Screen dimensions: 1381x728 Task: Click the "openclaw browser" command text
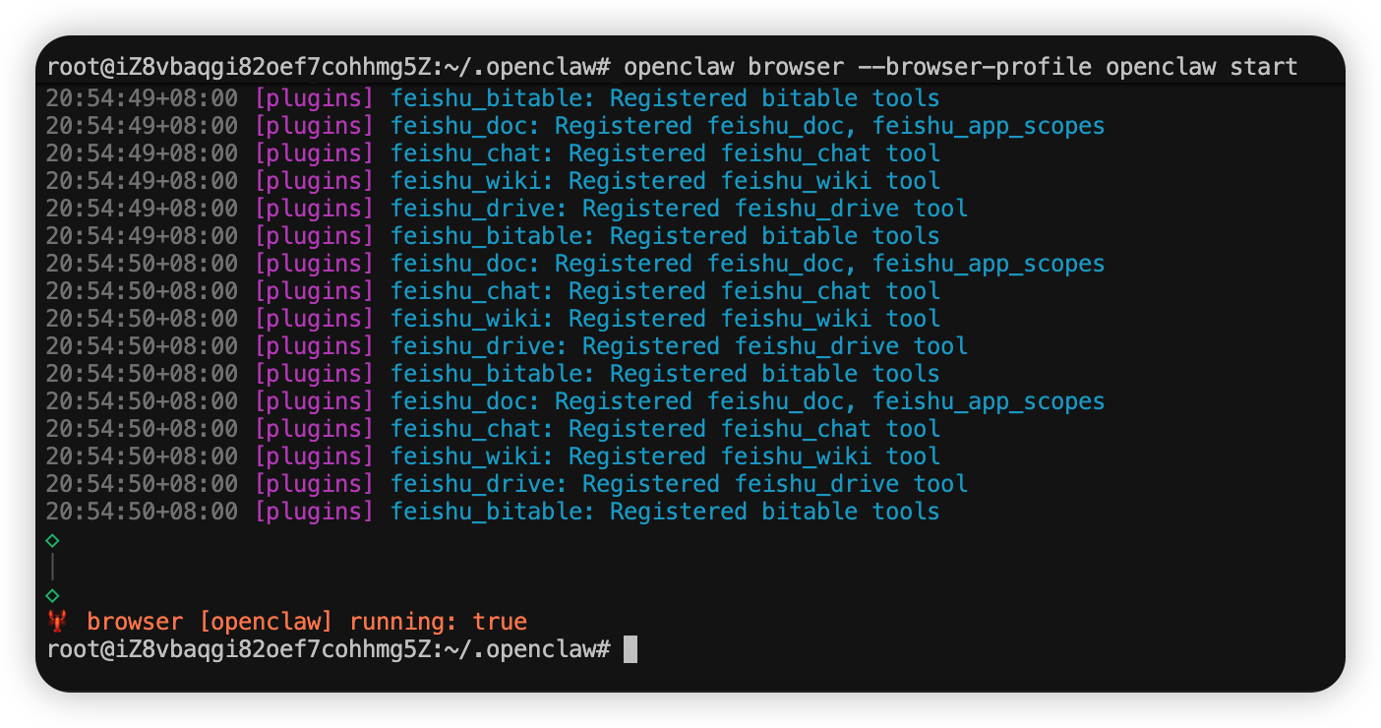[733, 67]
